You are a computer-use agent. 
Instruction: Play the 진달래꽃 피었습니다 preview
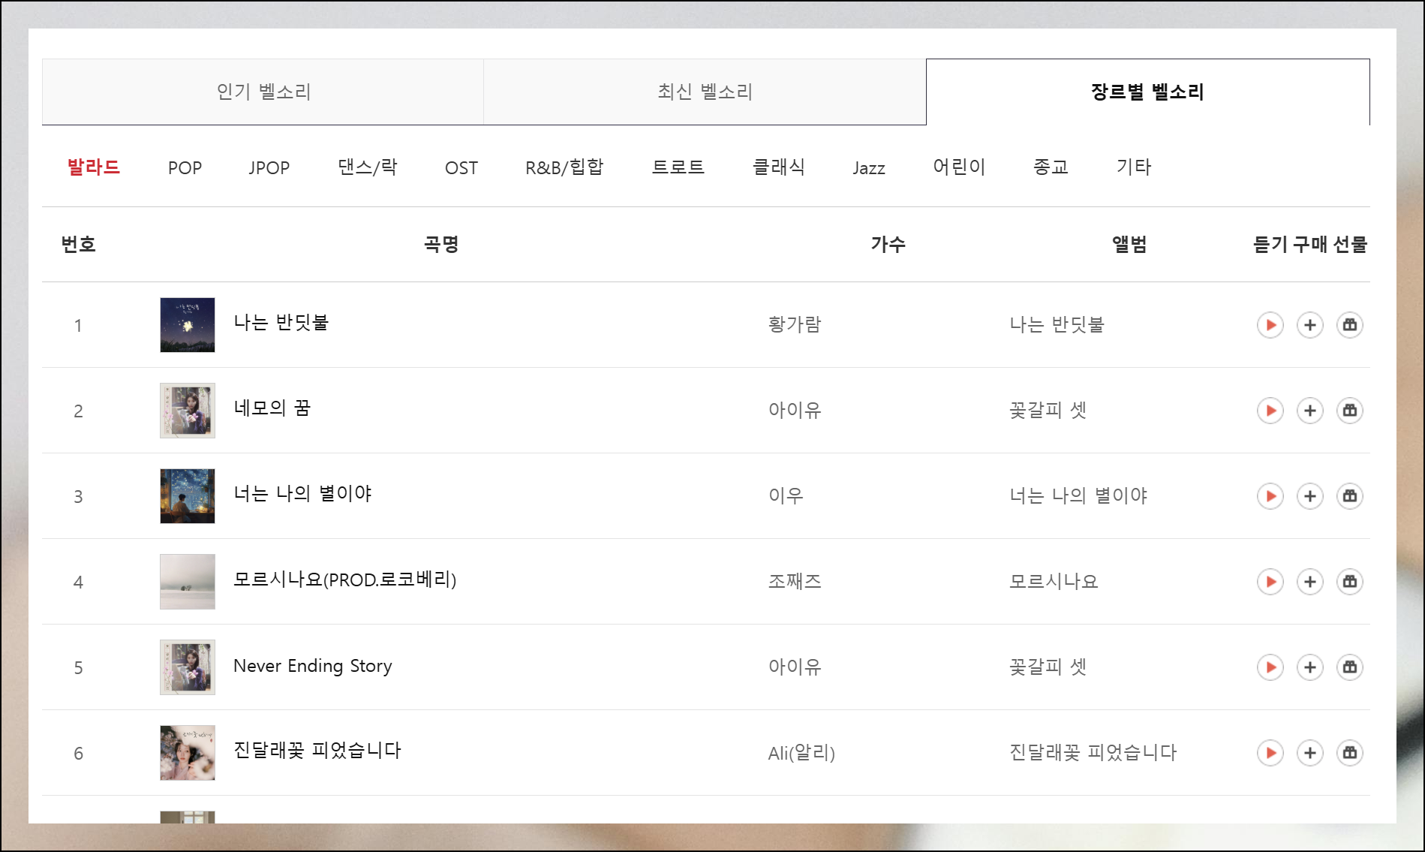pos(1270,753)
